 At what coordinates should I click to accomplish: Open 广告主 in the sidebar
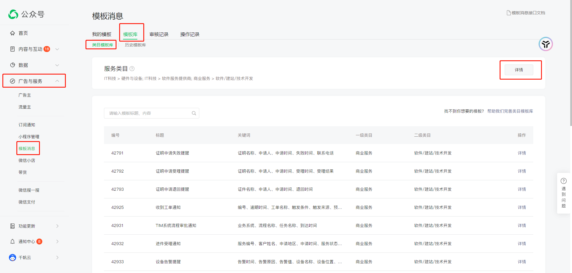click(x=25, y=95)
